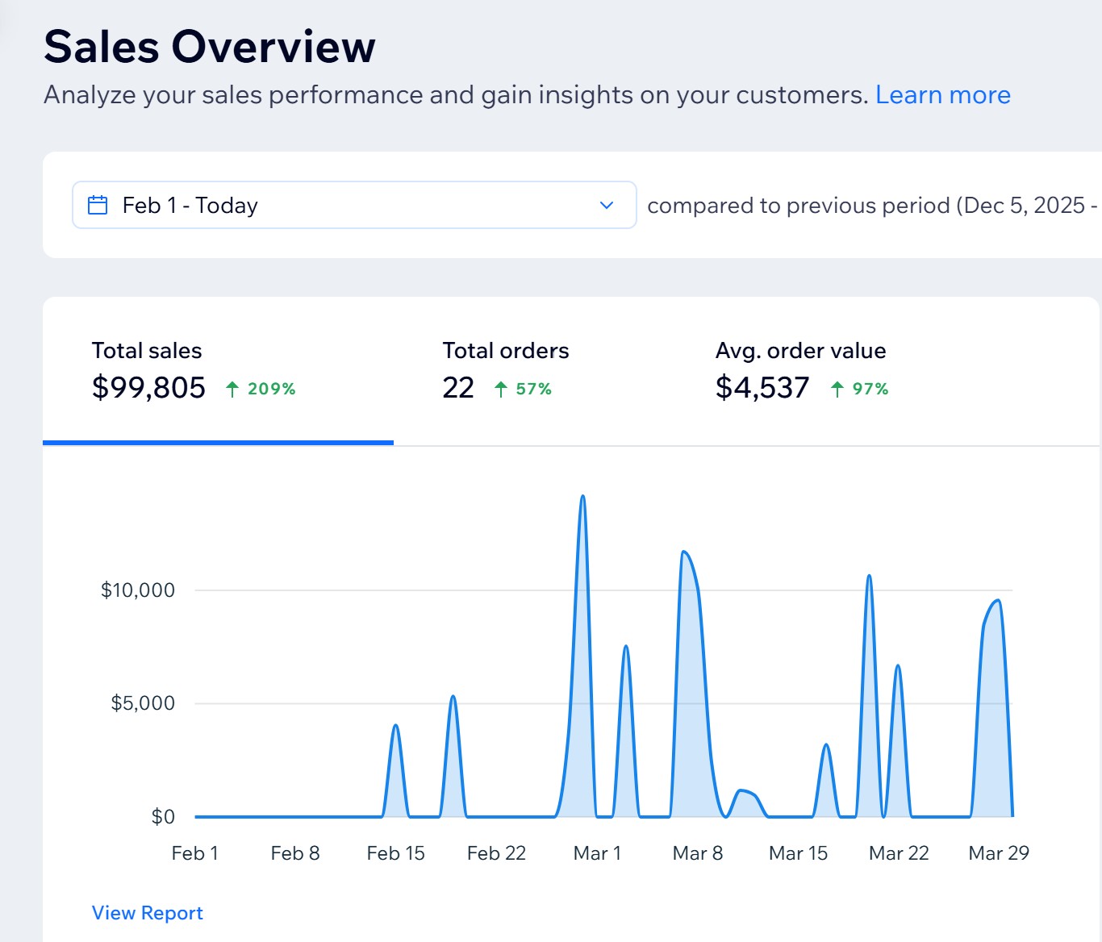Click the Mar 29 axis date label

(999, 853)
